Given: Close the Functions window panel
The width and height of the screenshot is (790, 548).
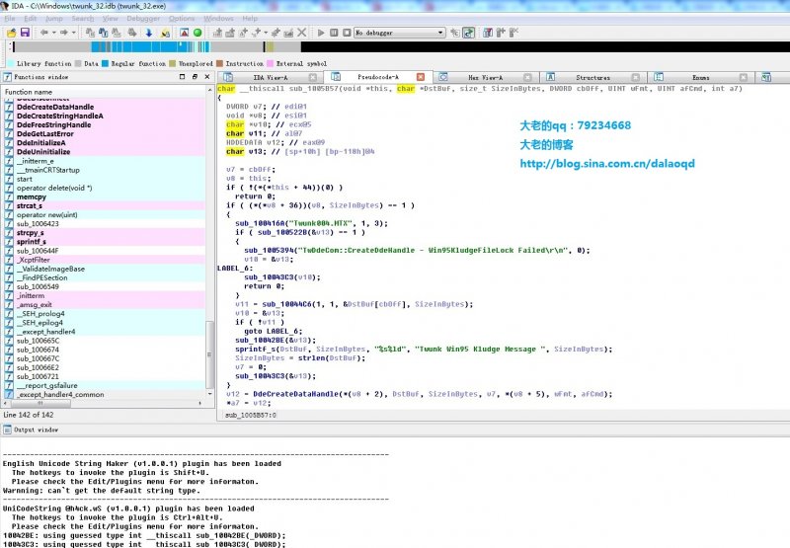Looking at the screenshot, I should click(x=207, y=77).
